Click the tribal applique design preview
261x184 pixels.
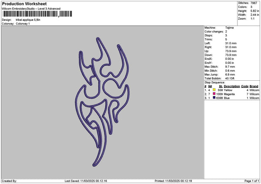[102, 102]
